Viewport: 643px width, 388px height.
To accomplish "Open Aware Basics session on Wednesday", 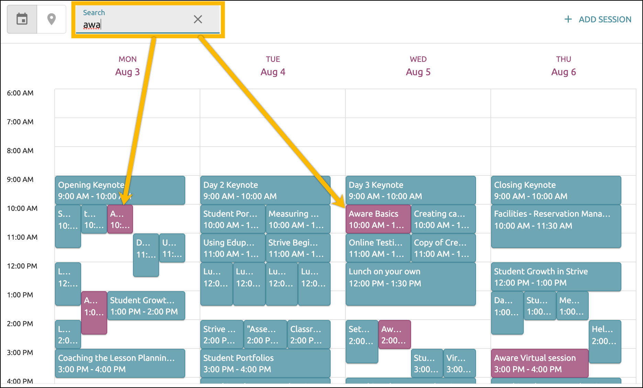I will coord(378,219).
